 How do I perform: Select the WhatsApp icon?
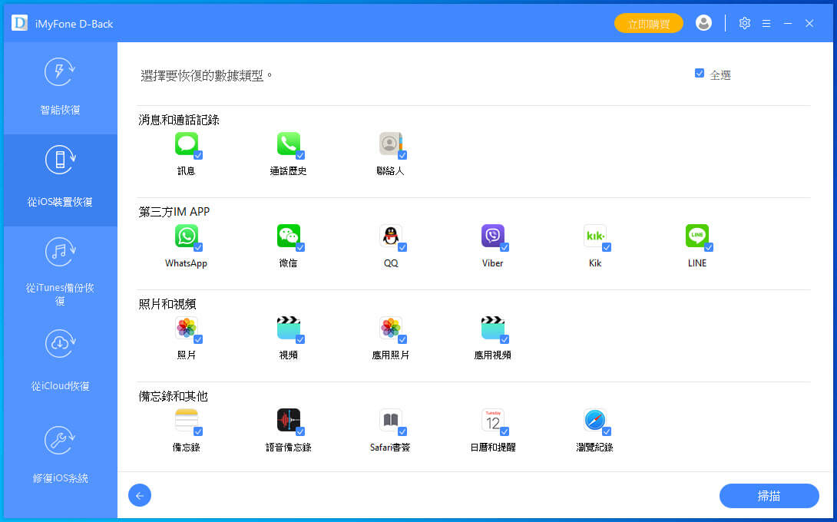pos(187,236)
